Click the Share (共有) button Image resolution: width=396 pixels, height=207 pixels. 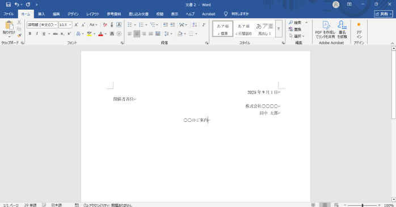pos(384,14)
